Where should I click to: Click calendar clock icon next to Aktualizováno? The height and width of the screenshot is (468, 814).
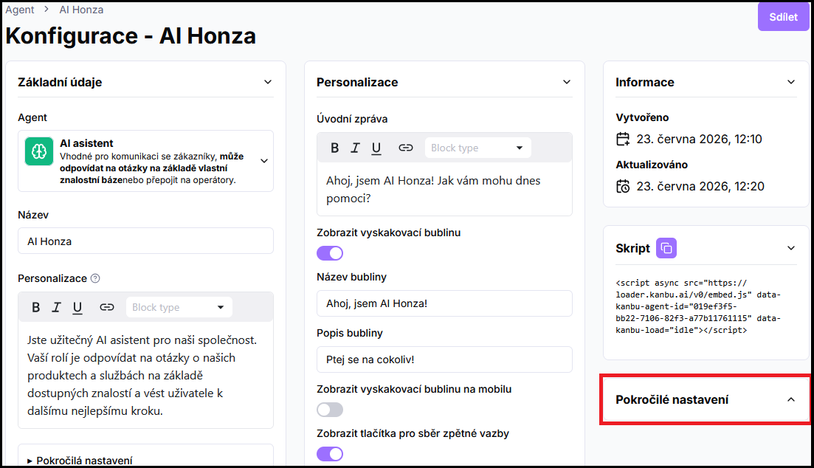623,187
